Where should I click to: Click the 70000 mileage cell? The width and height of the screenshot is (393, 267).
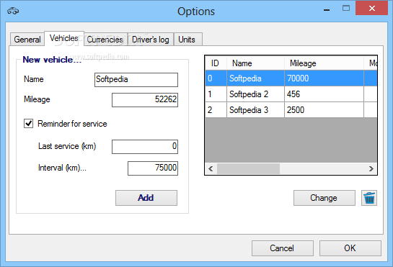[324, 78]
